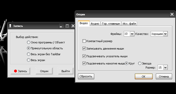Minimize the Запись window

61,26
